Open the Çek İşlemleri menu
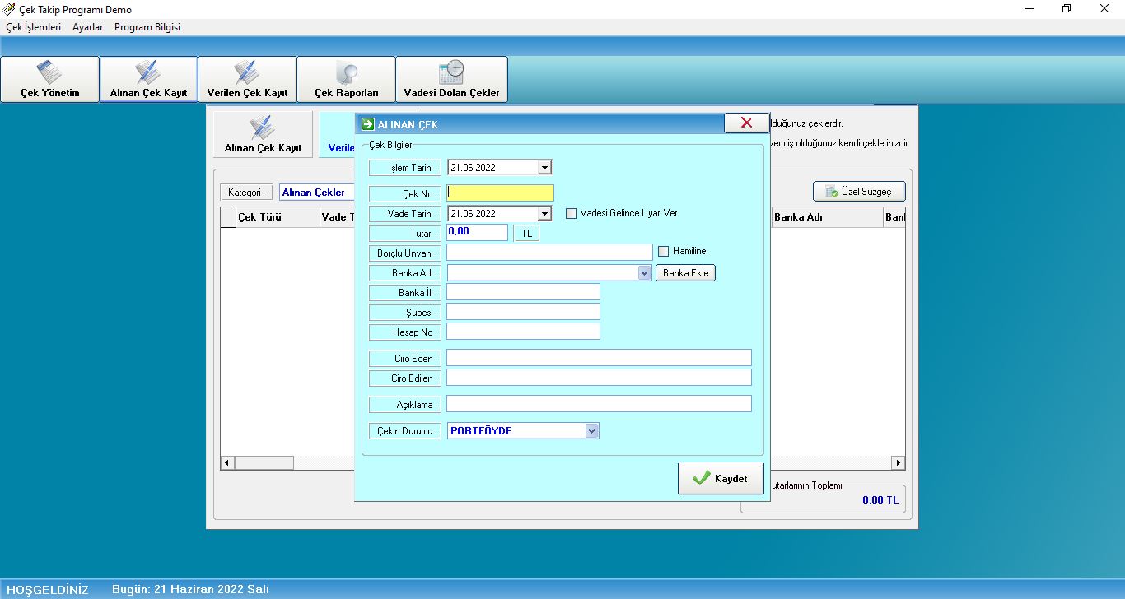1125x599 pixels. click(x=33, y=27)
